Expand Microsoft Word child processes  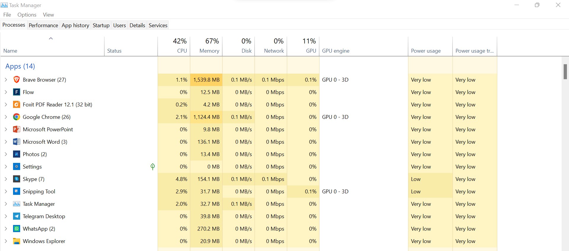[6, 142]
